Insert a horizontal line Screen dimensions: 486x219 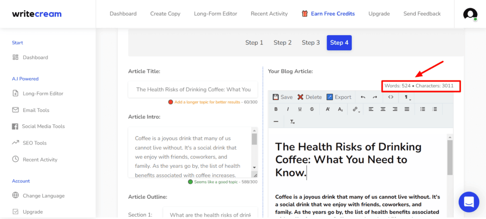pyautogui.click(x=276, y=122)
